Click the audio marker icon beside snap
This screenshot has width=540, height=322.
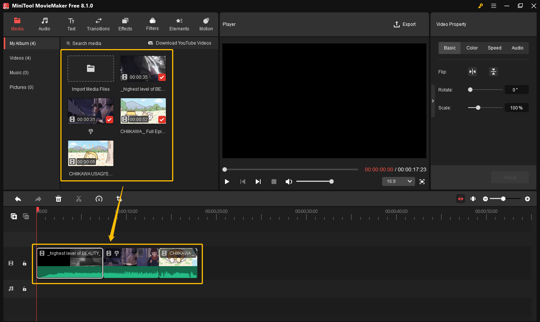[x=473, y=199]
